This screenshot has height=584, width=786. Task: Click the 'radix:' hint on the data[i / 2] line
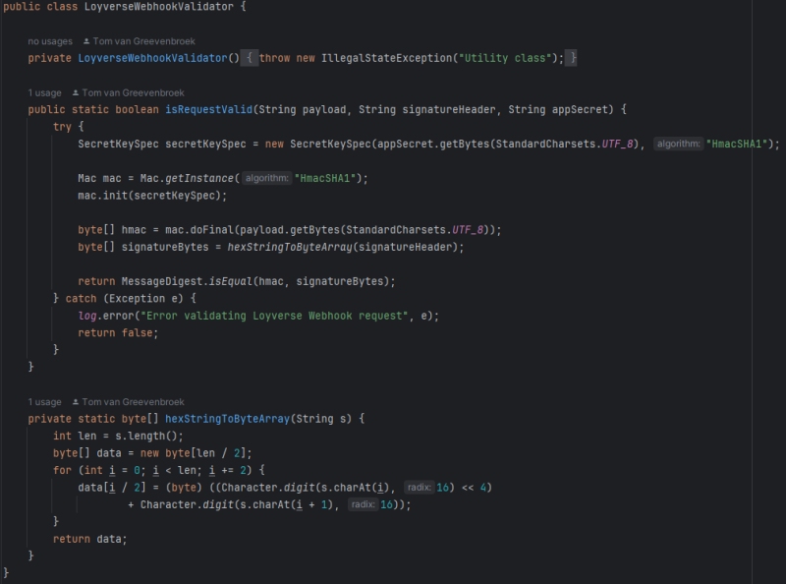(419, 487)
